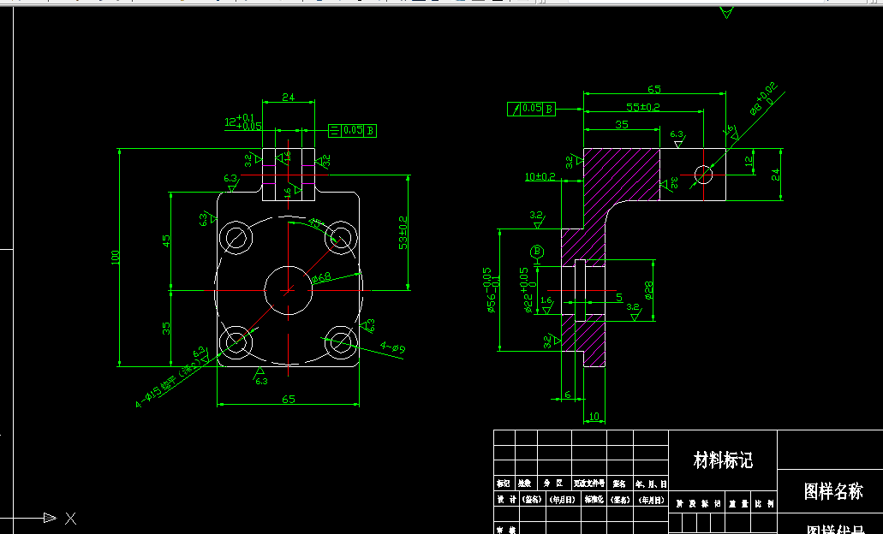Click the UCS X axis icon
Viewport: 883px width, 534px height.
tap(70, 519)
